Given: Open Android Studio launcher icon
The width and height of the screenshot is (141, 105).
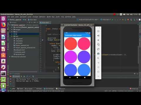Looking at the screenshot, I should [3, 80].
